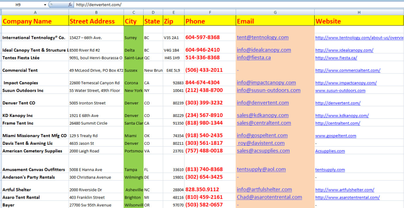Image resolution: width=404 pixels, height=208 pixels.
Task: Open the info@artfulshelter.com email link
Action: coord(264,190)
